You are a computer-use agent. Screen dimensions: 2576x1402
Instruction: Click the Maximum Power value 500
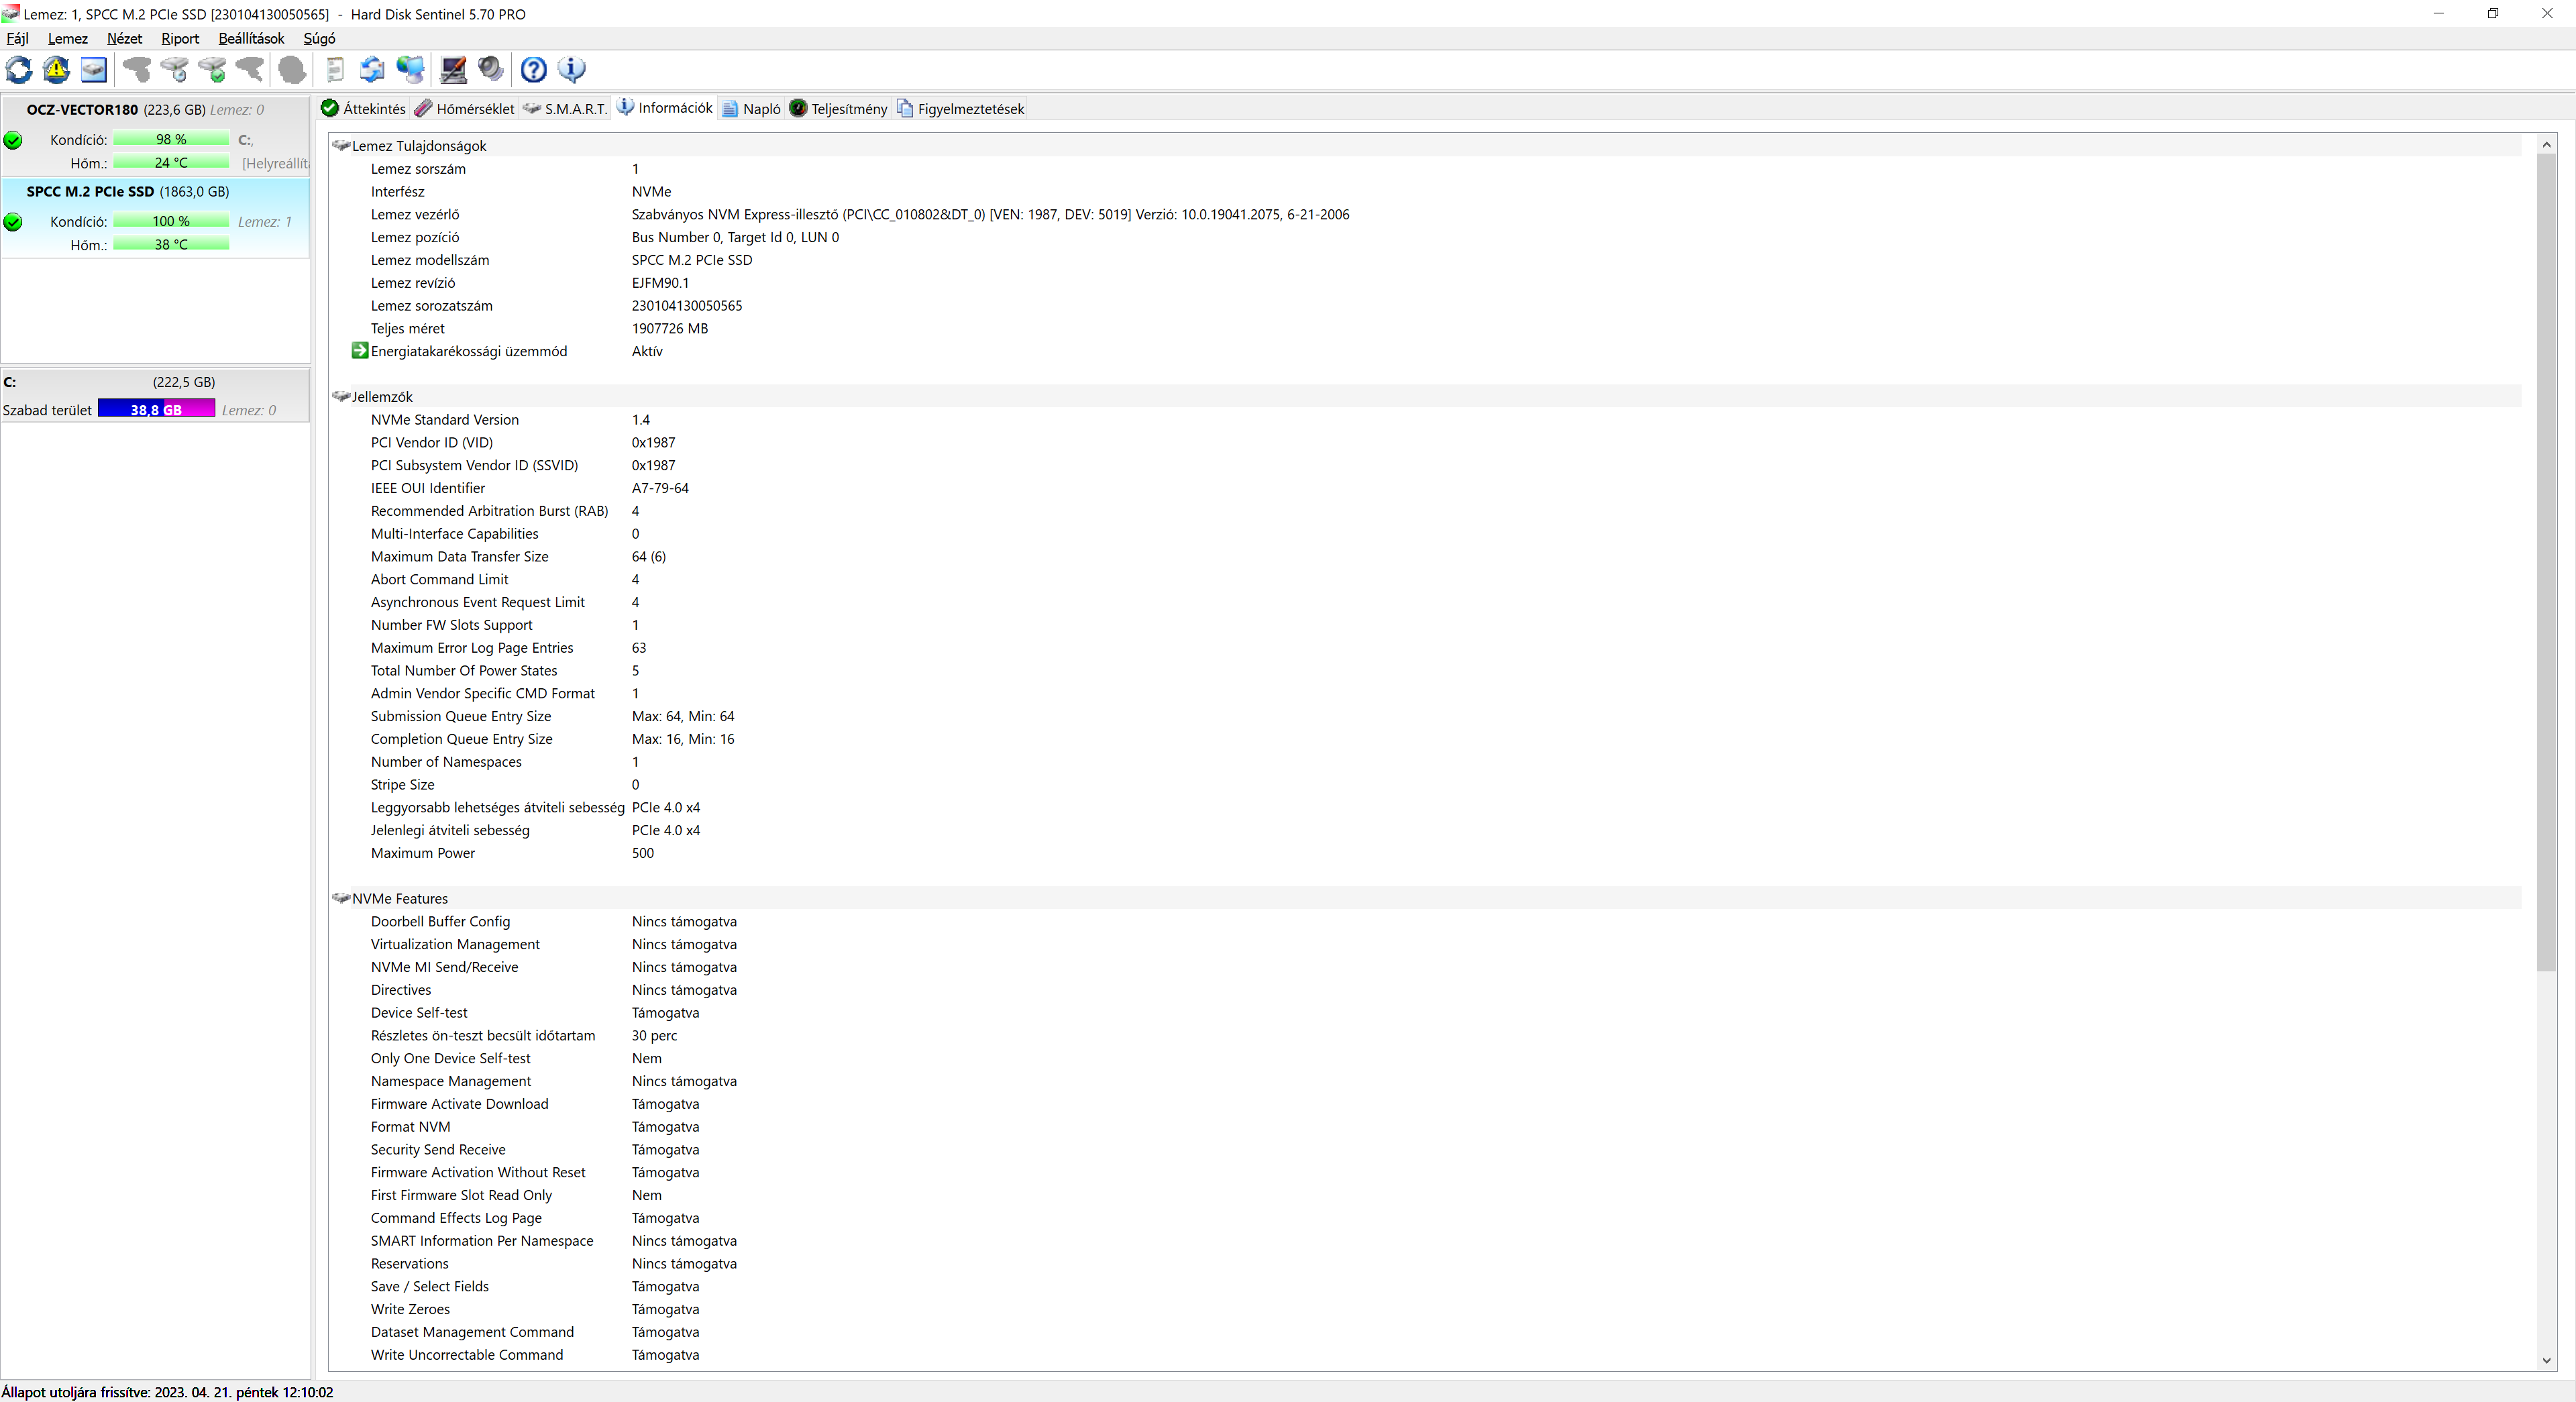point(643,854)
